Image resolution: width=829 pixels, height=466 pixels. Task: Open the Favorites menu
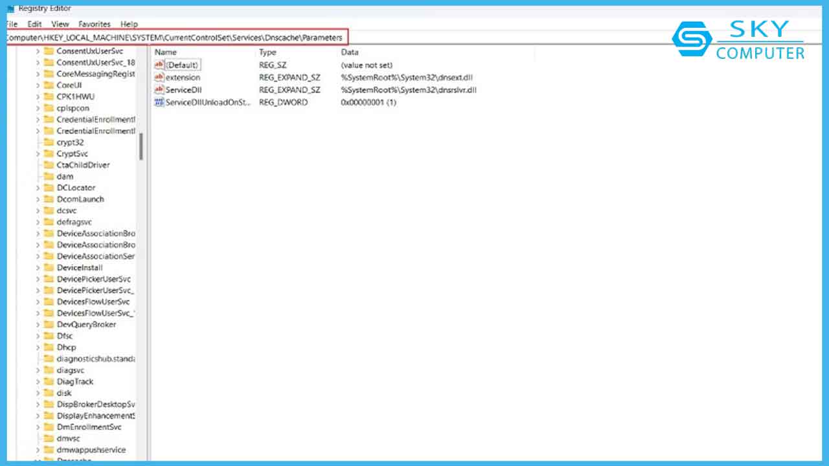[95, 24]
